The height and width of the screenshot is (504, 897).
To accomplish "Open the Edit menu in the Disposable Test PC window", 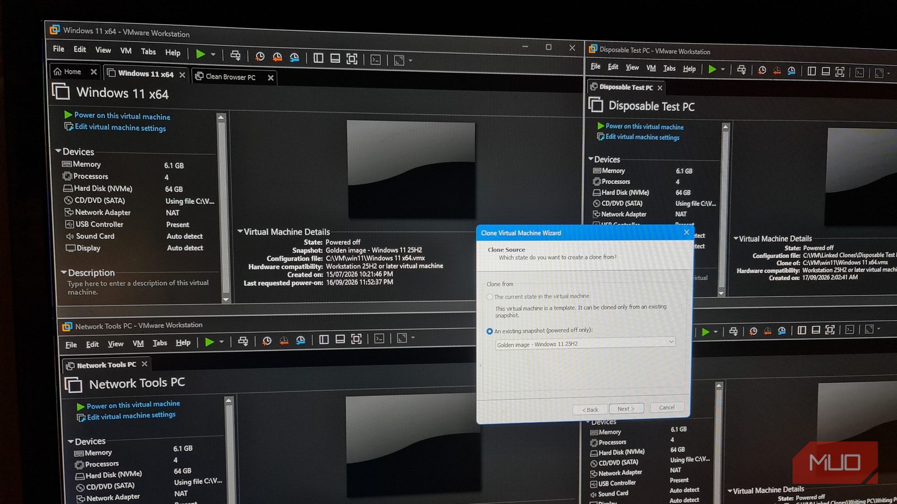I will point(613,67).
